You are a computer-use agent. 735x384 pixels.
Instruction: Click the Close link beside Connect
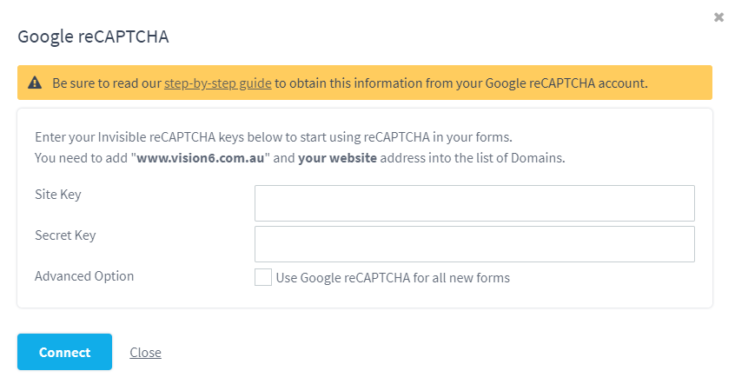[x=145, y=352]
